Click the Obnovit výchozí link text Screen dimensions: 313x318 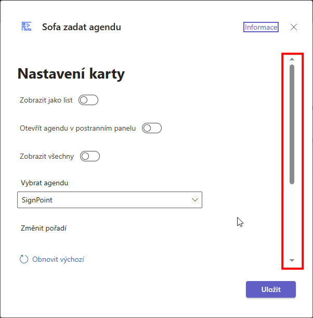(58, 259)
